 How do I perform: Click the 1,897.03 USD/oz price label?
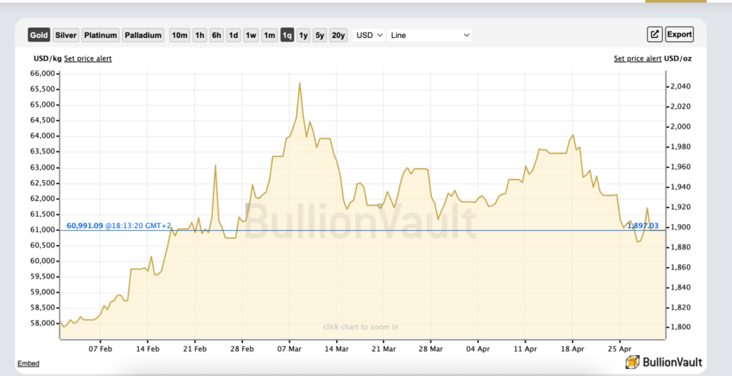click(x=643, y=226)
